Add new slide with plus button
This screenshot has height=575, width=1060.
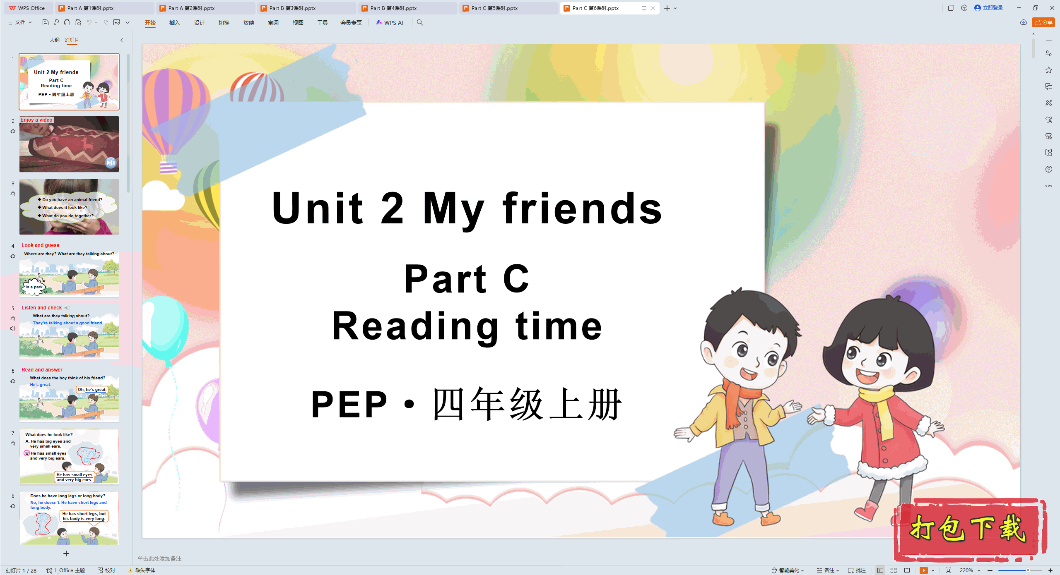click(66, 553)
